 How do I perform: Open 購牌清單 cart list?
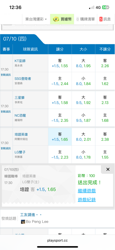pyautogui.click(x=86, y=19)
